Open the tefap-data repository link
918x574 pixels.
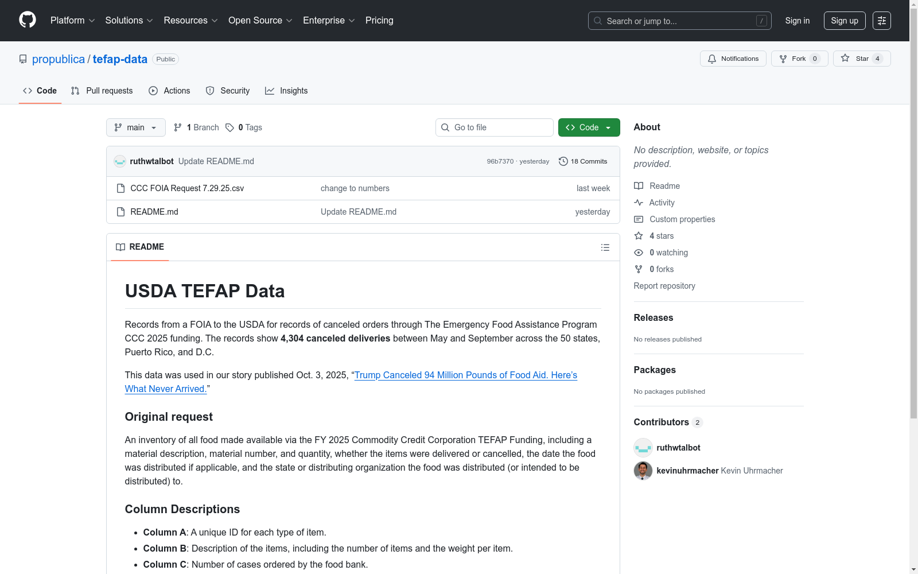click(x=120, y=59)
